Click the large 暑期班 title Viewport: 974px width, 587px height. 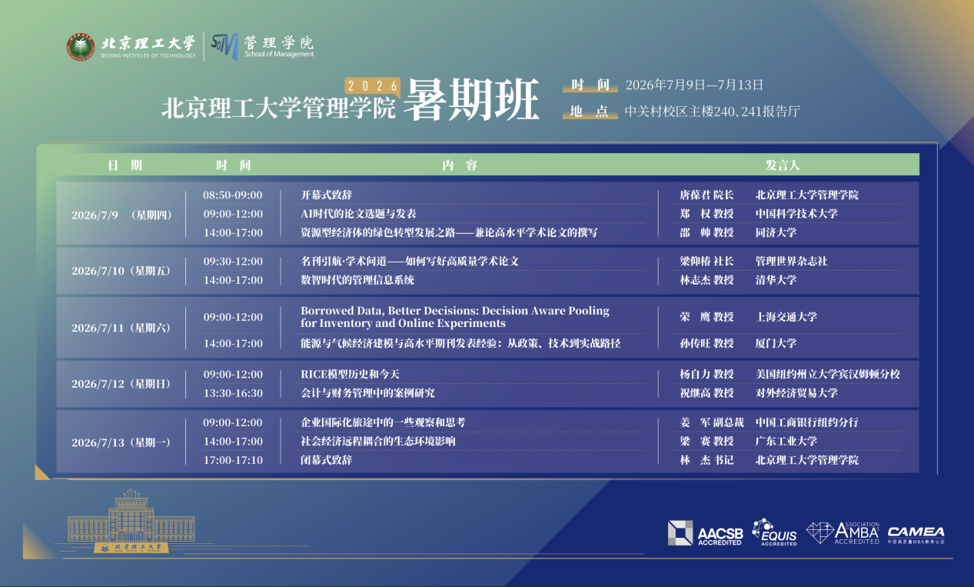[x=472, y=99]
